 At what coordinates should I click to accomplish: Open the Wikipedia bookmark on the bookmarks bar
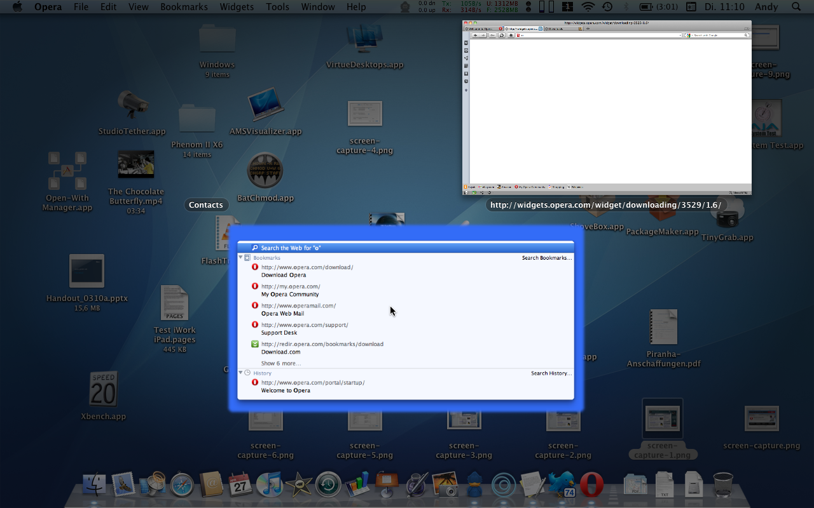point(578,186)
